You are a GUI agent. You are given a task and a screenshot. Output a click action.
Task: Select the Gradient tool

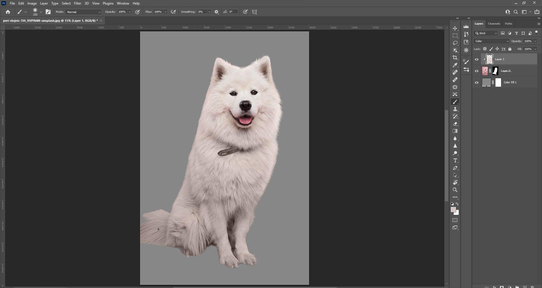[455, 131]
